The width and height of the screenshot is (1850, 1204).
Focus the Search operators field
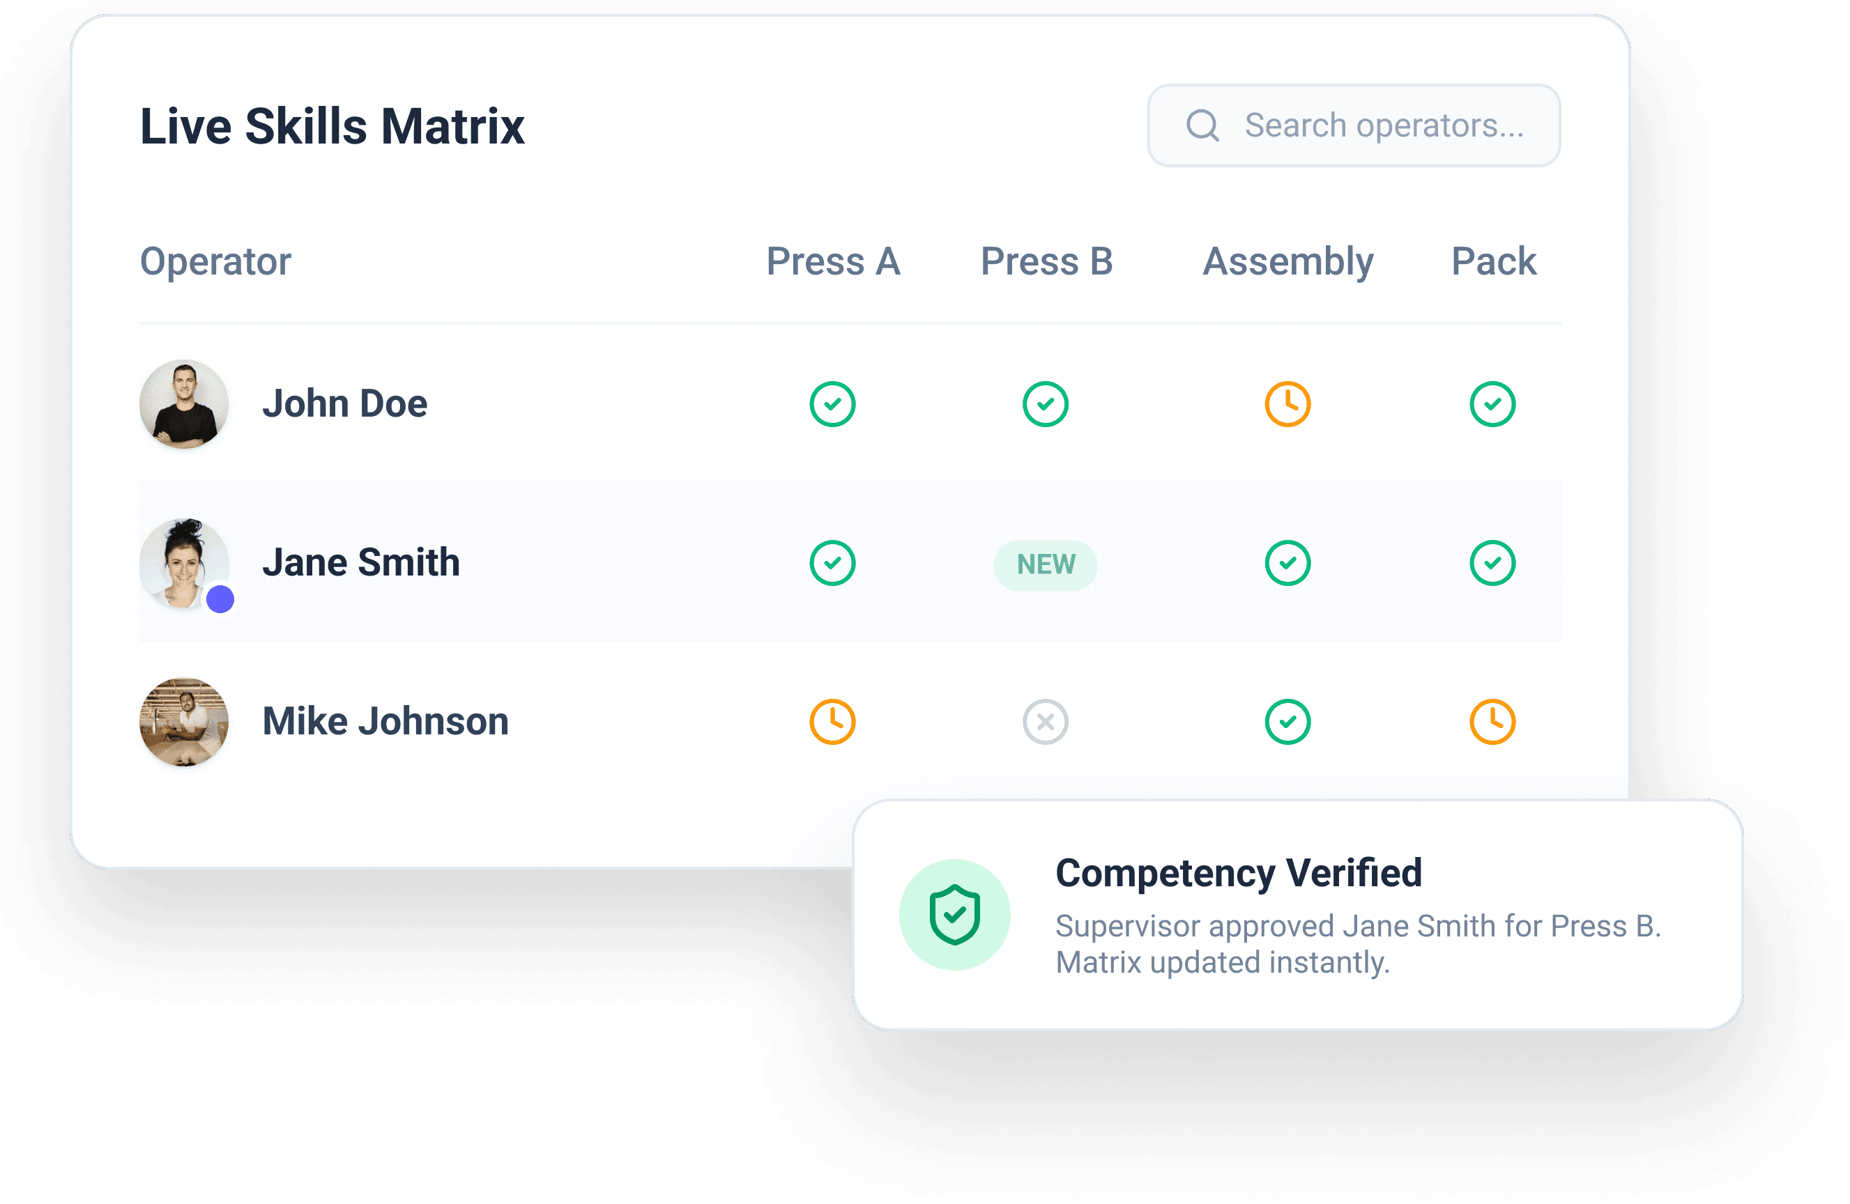[x=1353, y=125]
